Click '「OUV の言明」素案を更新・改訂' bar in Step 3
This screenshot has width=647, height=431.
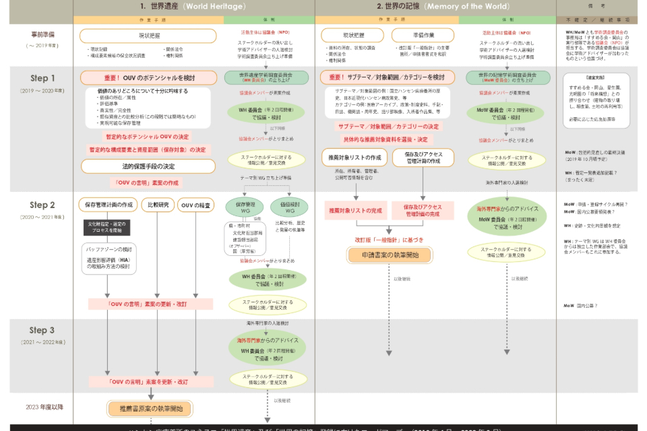point(151,382)
